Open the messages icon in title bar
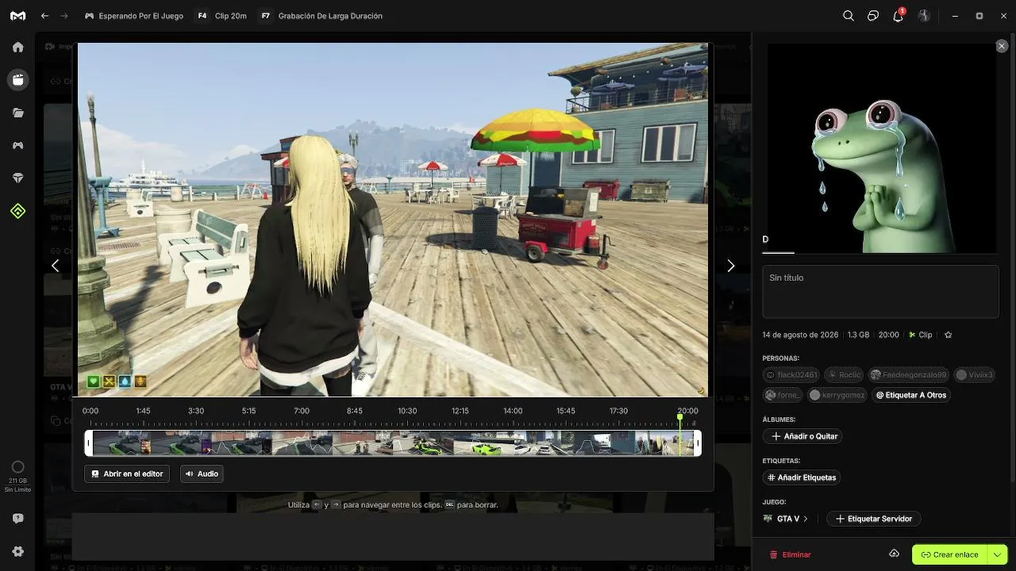 pyautogui.click(x=873, y=16)
